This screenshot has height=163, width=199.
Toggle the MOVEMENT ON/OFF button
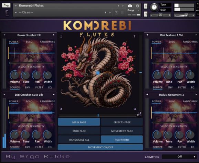tap(101, 147)
